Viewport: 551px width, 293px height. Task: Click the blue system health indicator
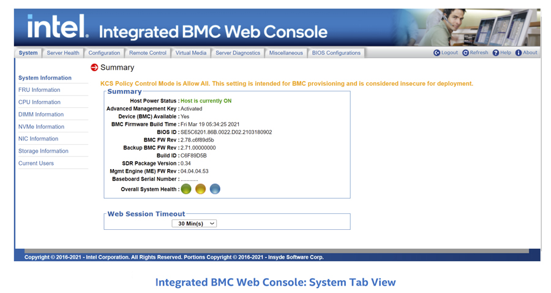[x=215, y=189]
